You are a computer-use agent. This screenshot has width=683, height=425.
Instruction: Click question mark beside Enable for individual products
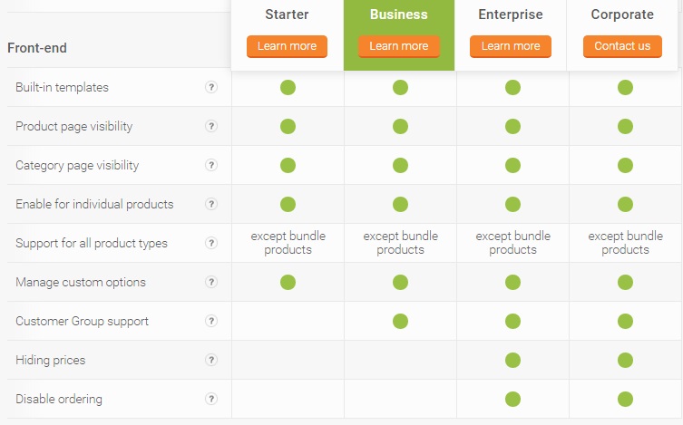coord(211,204)
